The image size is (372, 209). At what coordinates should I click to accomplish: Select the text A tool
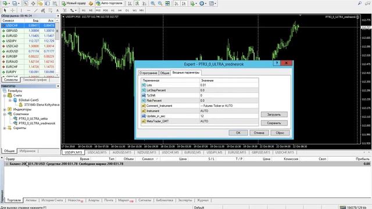(58, 10)
